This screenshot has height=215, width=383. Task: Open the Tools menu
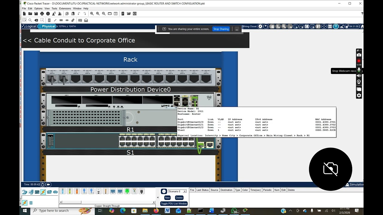click(54, 8)
